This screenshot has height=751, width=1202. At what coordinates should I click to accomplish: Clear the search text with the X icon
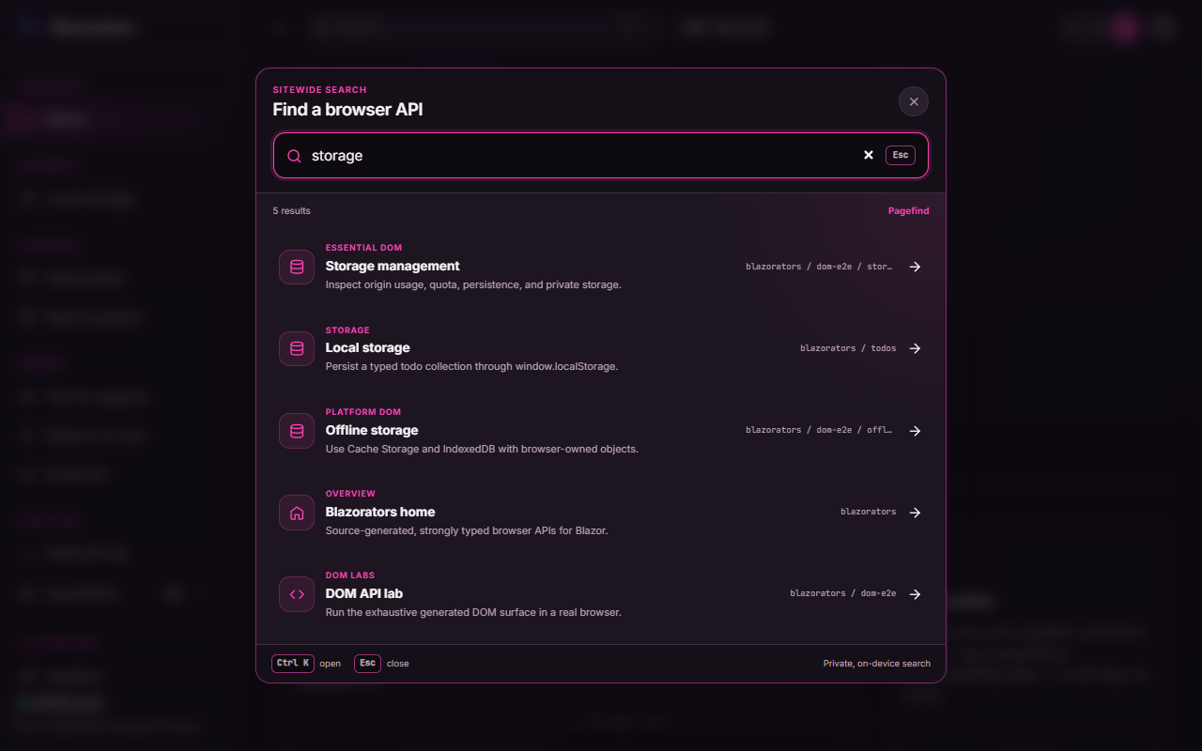[x=869, y=155]
